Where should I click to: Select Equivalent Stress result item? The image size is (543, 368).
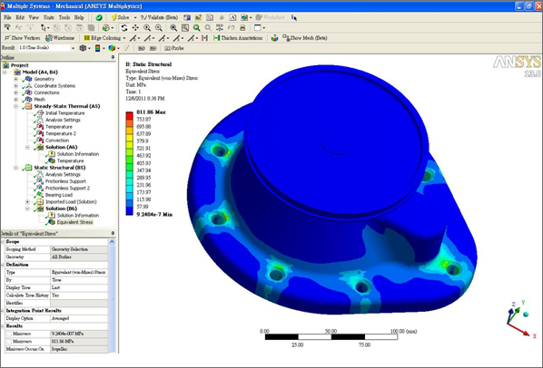pyautogui.click(x=74, y=222)
